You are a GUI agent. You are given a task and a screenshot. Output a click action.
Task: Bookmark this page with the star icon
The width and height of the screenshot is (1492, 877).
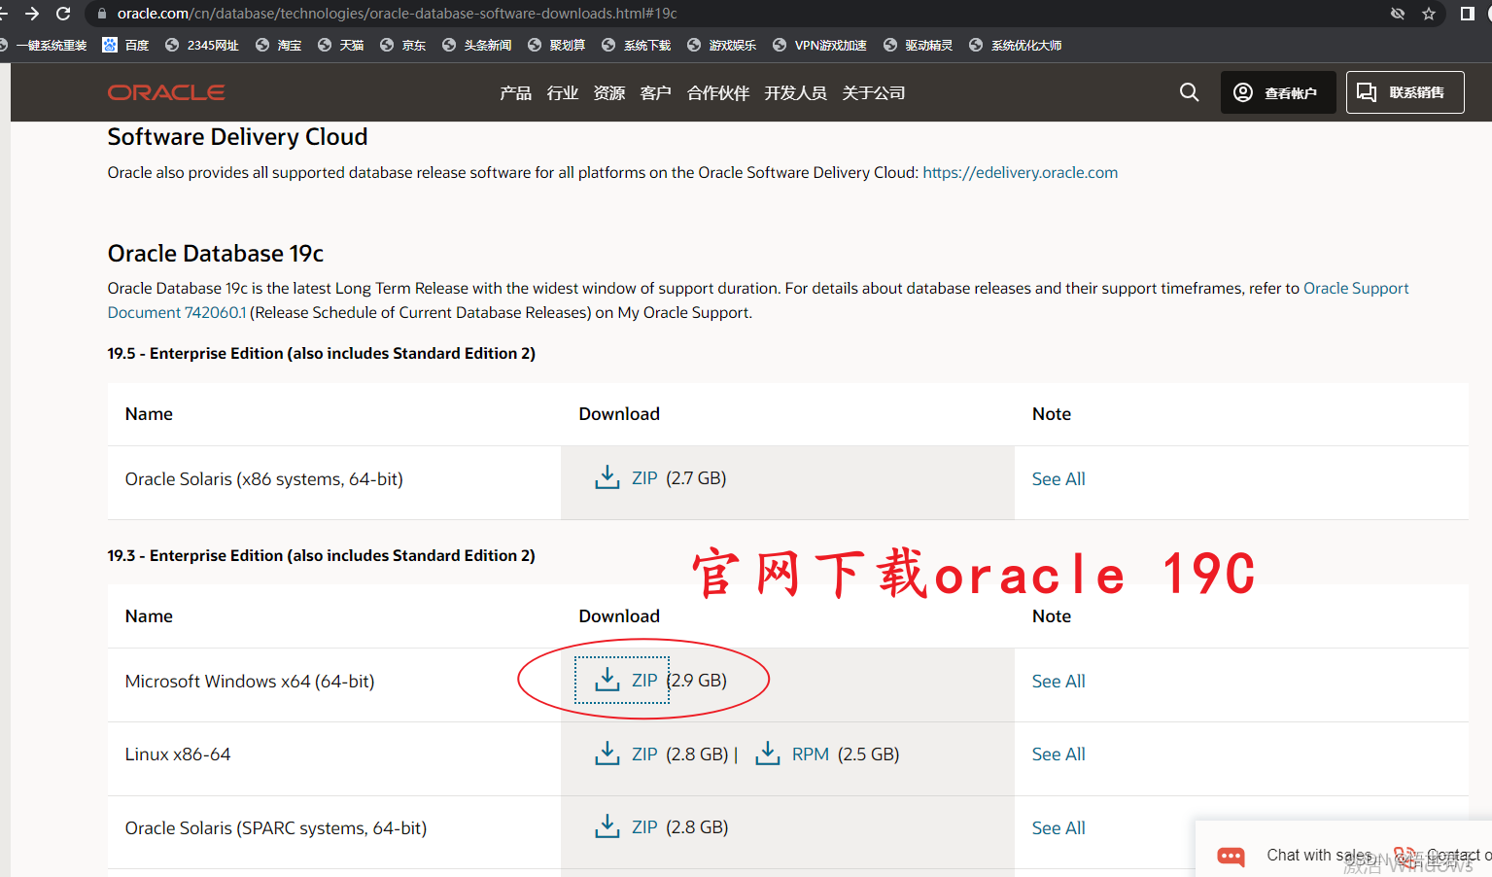point(1429,14)
